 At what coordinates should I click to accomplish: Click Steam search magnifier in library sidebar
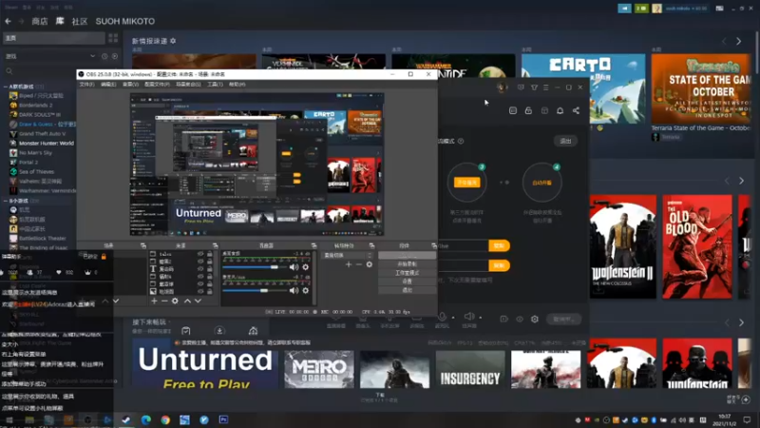(x=9, y=71)
